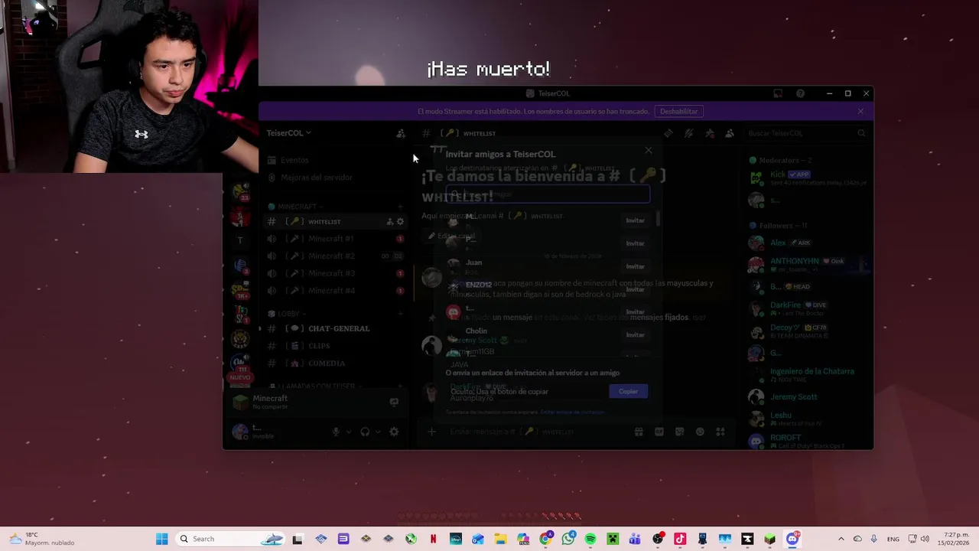This screenshot has width=979, height=551.
Task: Close the Invitar amigos dialog
Action: (649, 151)
